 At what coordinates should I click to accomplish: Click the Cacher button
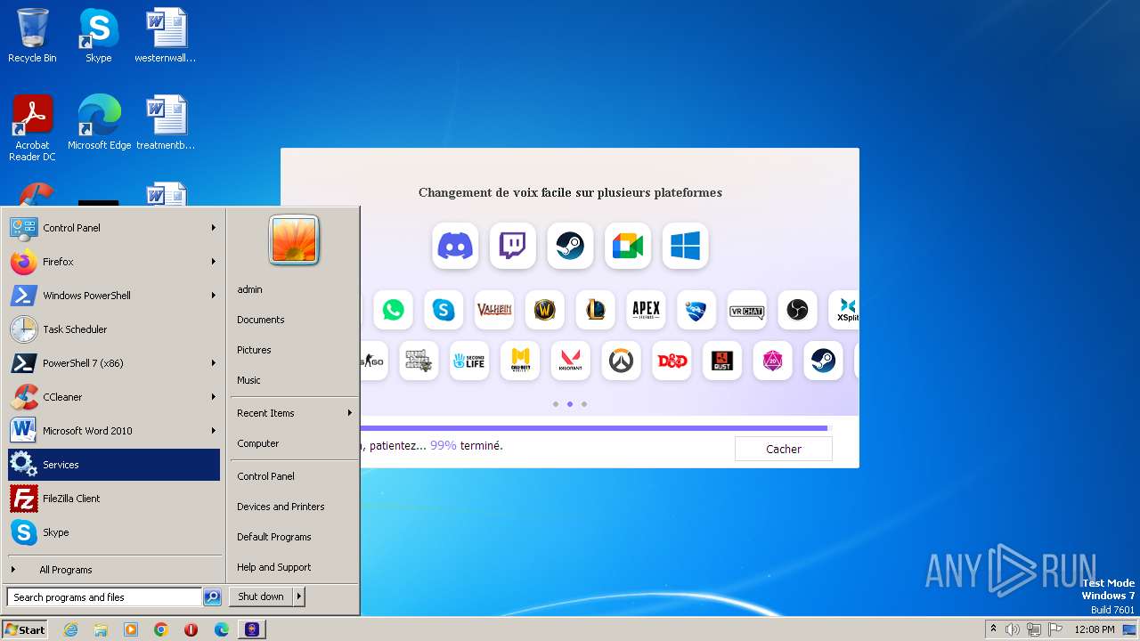click(784, 449)
